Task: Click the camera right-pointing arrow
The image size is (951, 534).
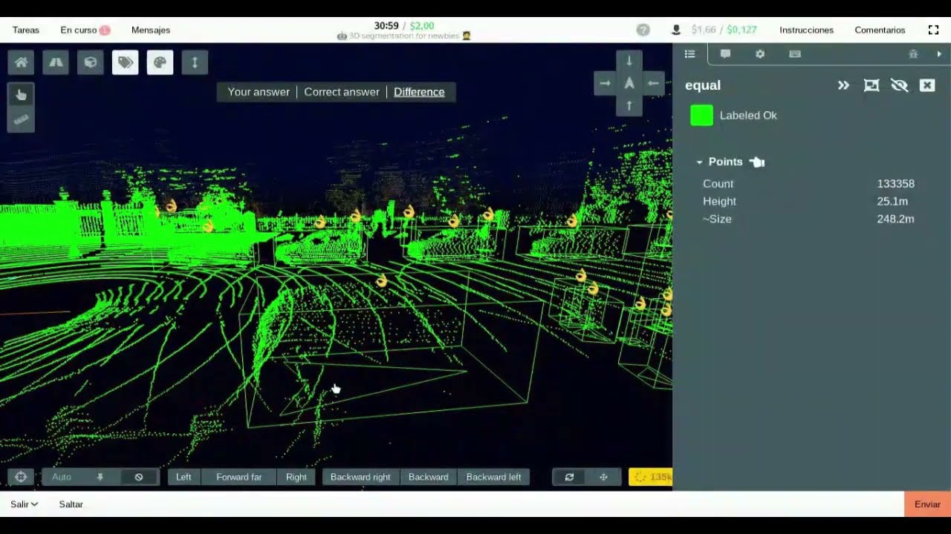Action: [x=605, y=83]
